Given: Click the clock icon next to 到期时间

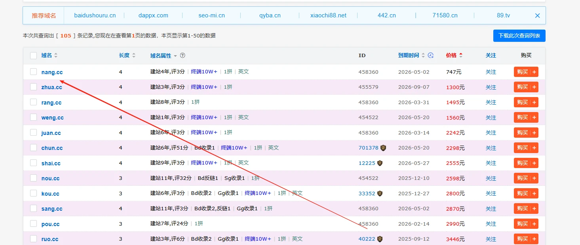Looking at the screenshot, I should click(x=431, y=56).
